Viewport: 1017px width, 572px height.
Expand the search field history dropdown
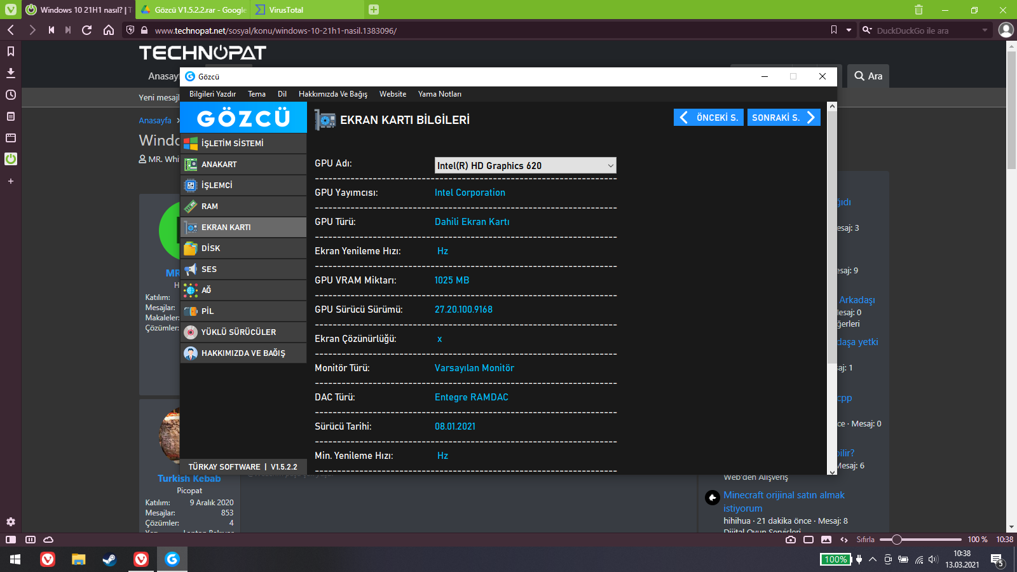tap(985, 30)
